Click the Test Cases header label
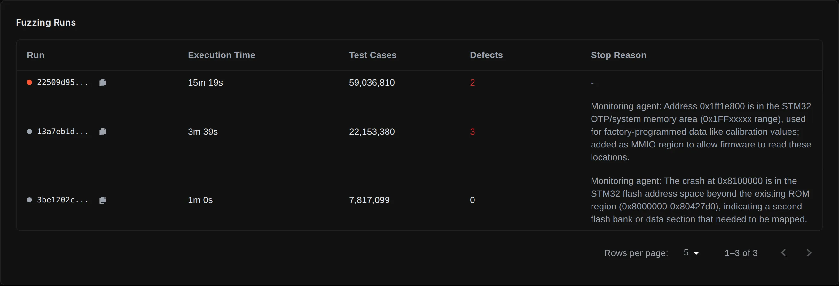 372,55
